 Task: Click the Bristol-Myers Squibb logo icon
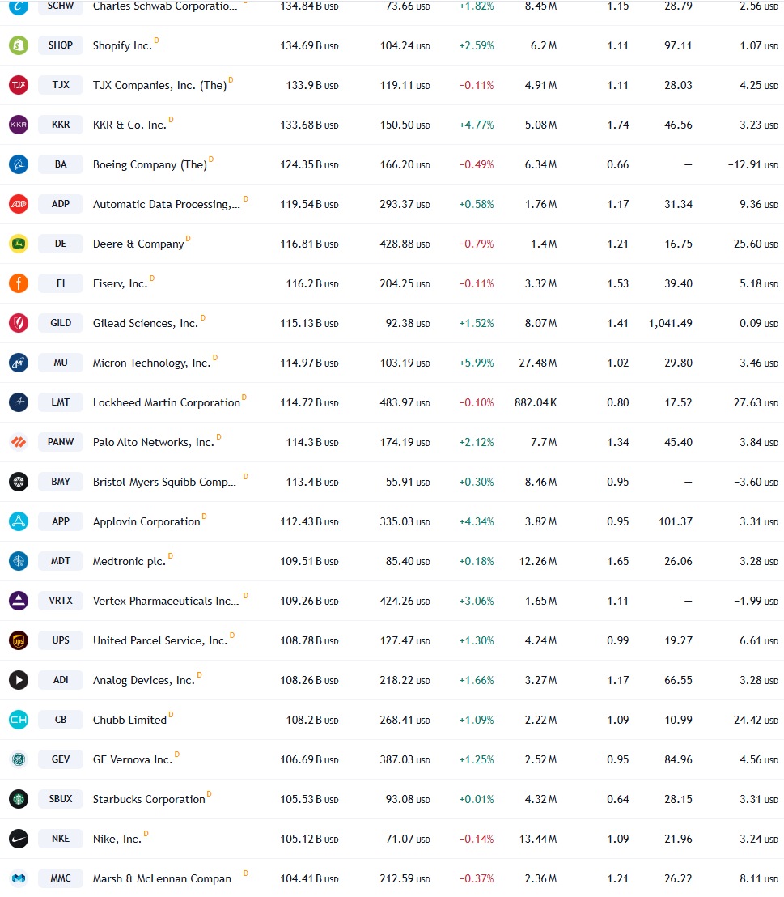click(x=19, y=482)
